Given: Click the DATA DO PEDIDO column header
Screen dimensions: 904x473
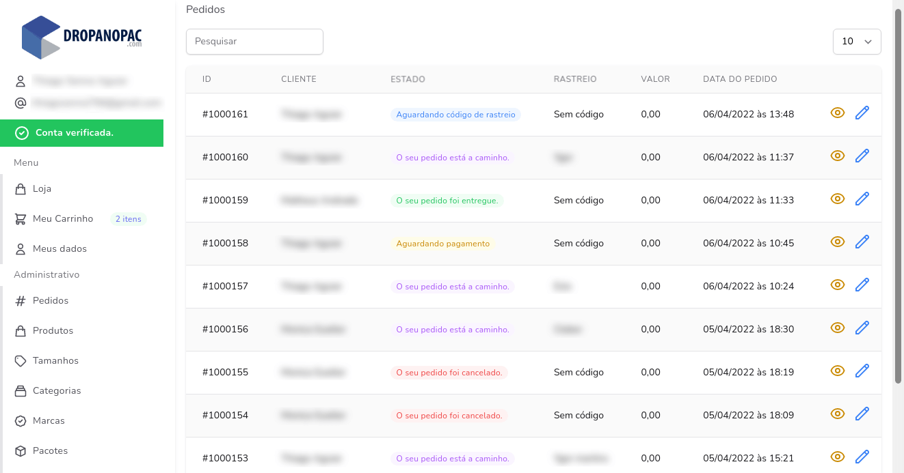Looking at the screenshot, I should [740, 79].
